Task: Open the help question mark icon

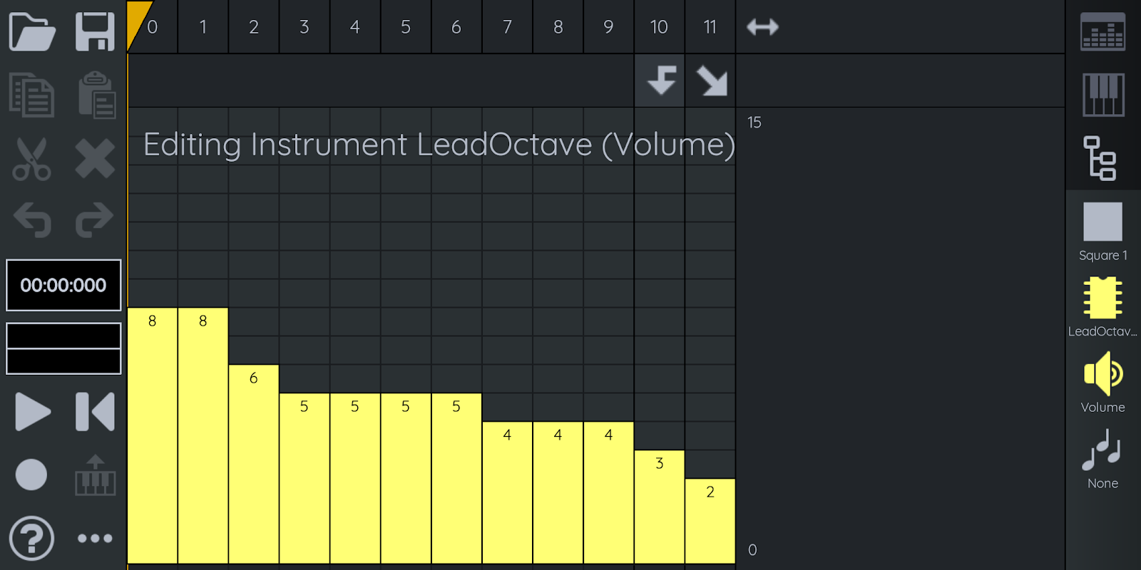Action: [x=32, y=538]
